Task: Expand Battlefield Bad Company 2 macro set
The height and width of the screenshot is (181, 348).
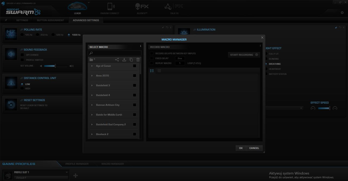Action: 92,124
